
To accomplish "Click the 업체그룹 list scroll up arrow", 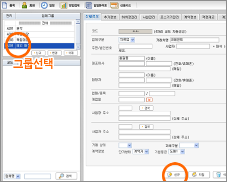I will pyautogui.click(x=78, y=22).
